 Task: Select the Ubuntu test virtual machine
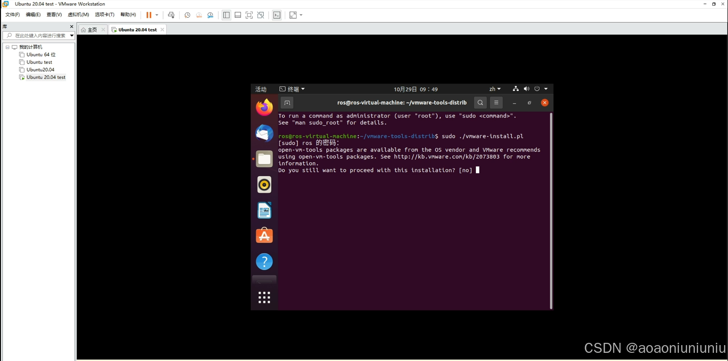(x=39, y=62)
